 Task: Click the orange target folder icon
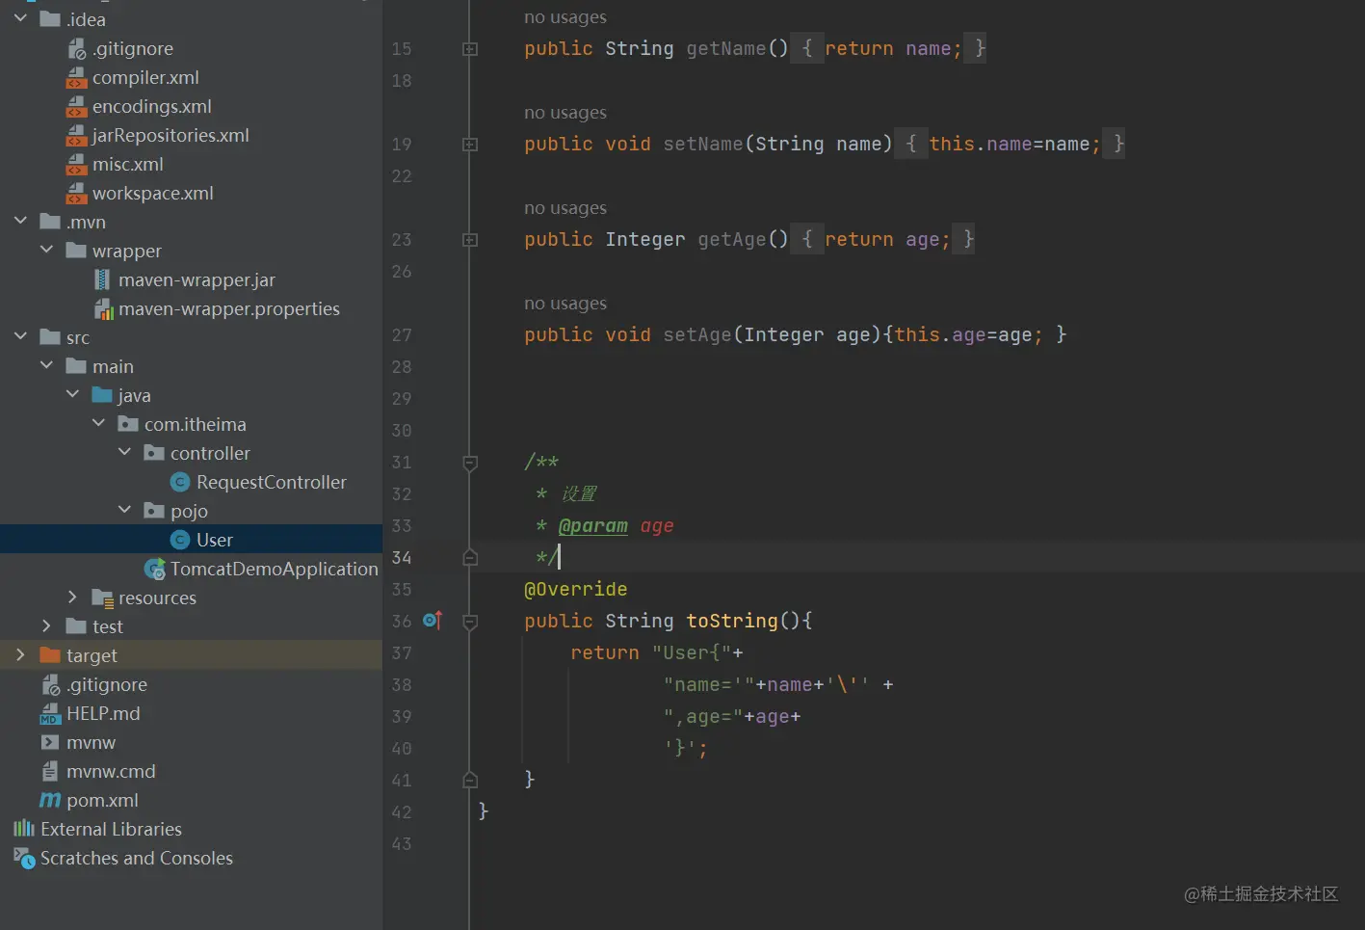(50, 655)
